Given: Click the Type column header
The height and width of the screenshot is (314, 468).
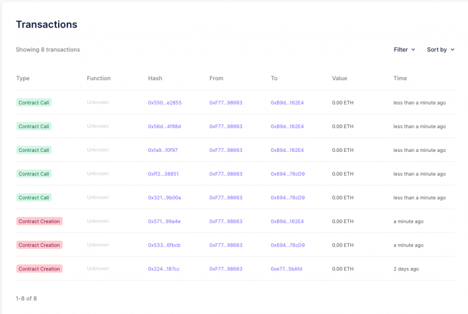Looking at the screenshot, I should pyautogui.click(x=23, y=79).
